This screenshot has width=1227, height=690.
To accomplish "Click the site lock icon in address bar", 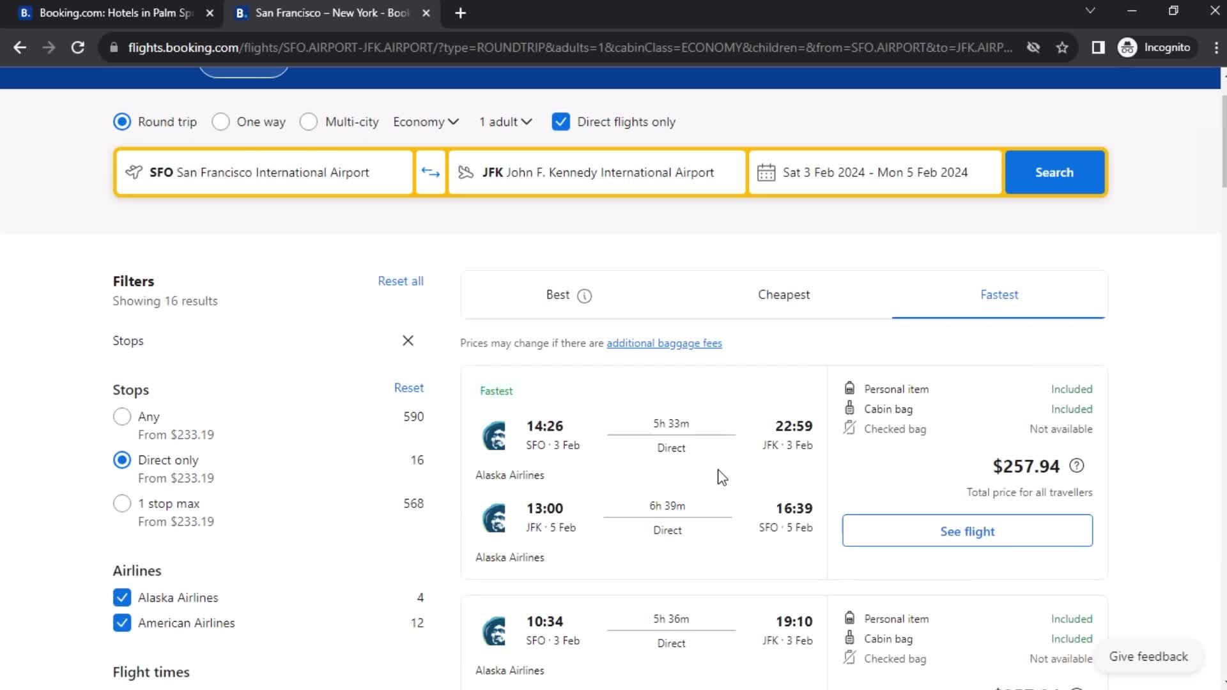I will (x=114, y=47).
